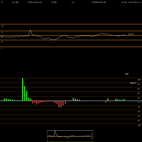Click the 20 label on MR axis

tap(139, 98)
